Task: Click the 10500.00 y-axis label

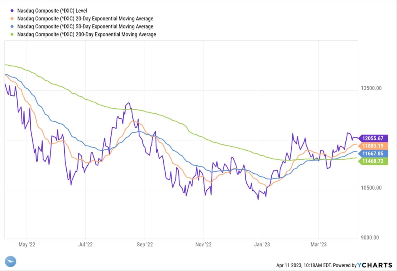Action: 371,188
